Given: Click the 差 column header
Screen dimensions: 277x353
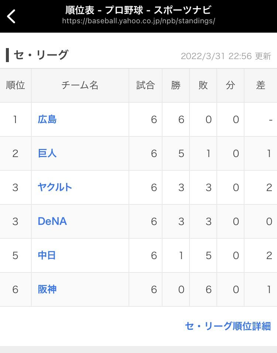Looking at the screenshot, I should [x=261, y=85].
